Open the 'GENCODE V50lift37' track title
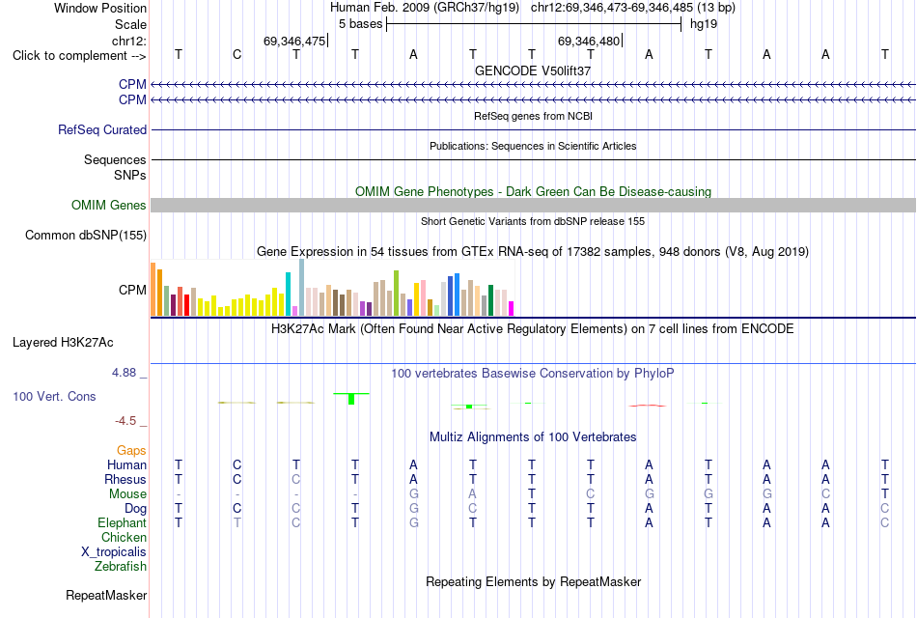The width and height of the screenshot is (917, 618). click(x=533, y=70)
